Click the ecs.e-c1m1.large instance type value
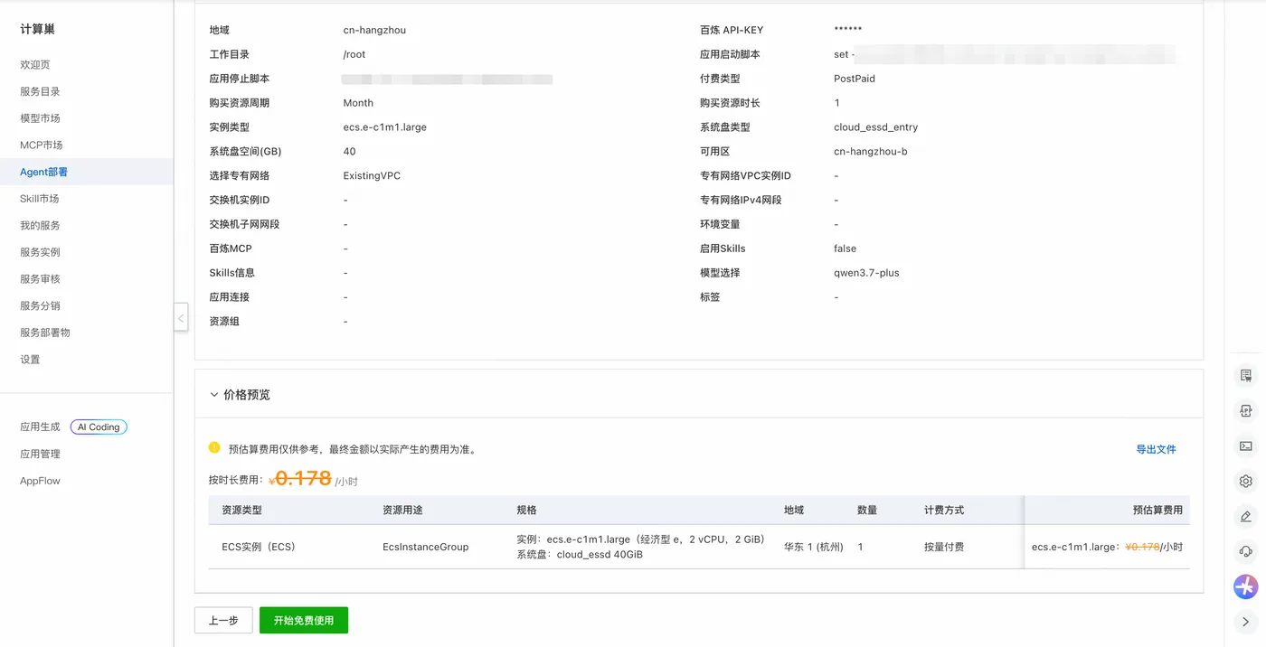Screen dimensions: 1266x647 385,127
